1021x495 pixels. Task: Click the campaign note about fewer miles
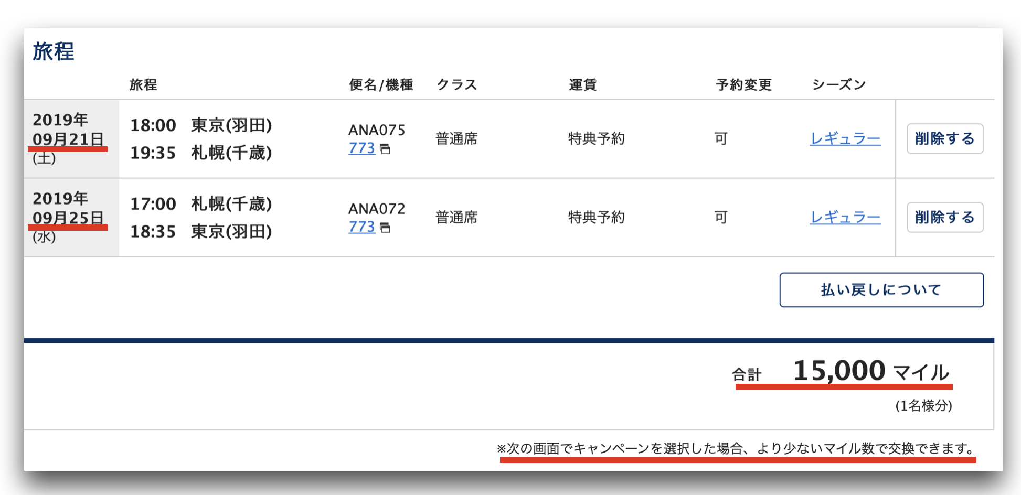[737, 448]
